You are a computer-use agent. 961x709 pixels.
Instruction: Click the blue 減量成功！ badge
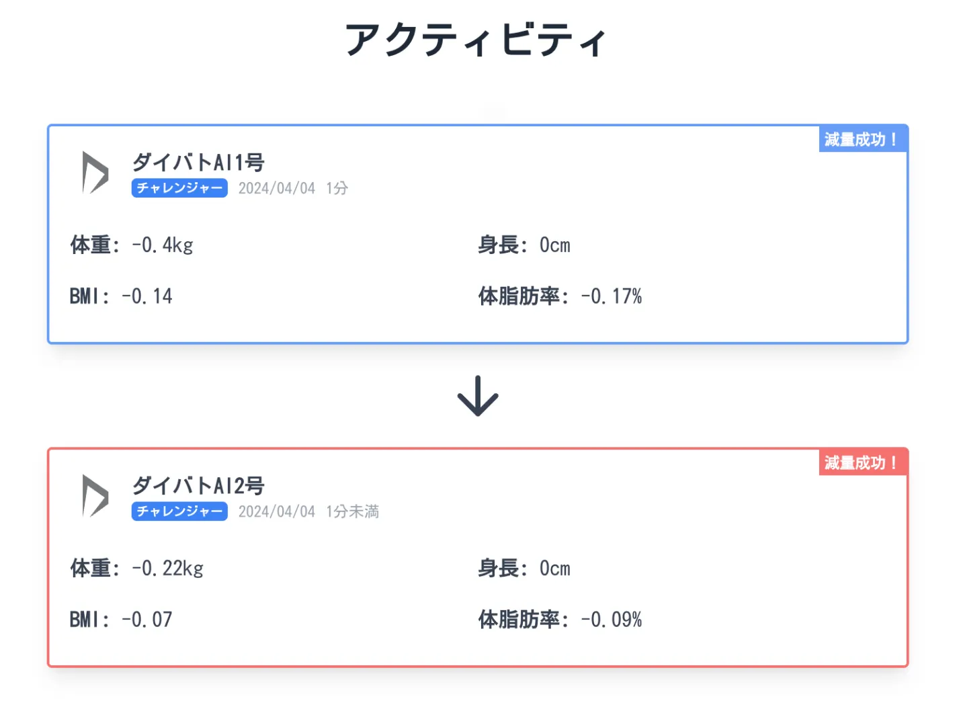pyautogui.click(x=862, y=139)
